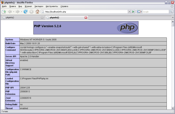Stop loading the page
The image size is (175, 114).
(x=32, y=12)
